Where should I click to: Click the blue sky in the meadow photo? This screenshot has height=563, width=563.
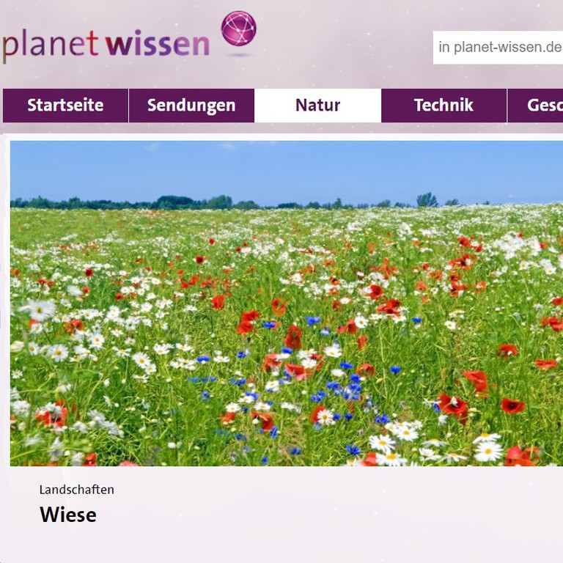coord(287,169)
